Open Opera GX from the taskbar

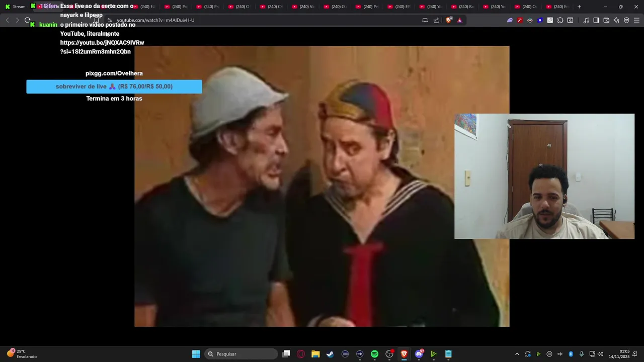click(x=301, y=354)
